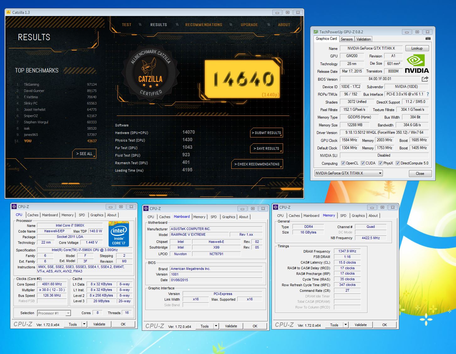Select Stephen Worgul benchmark entry

[x=56, y=122]
